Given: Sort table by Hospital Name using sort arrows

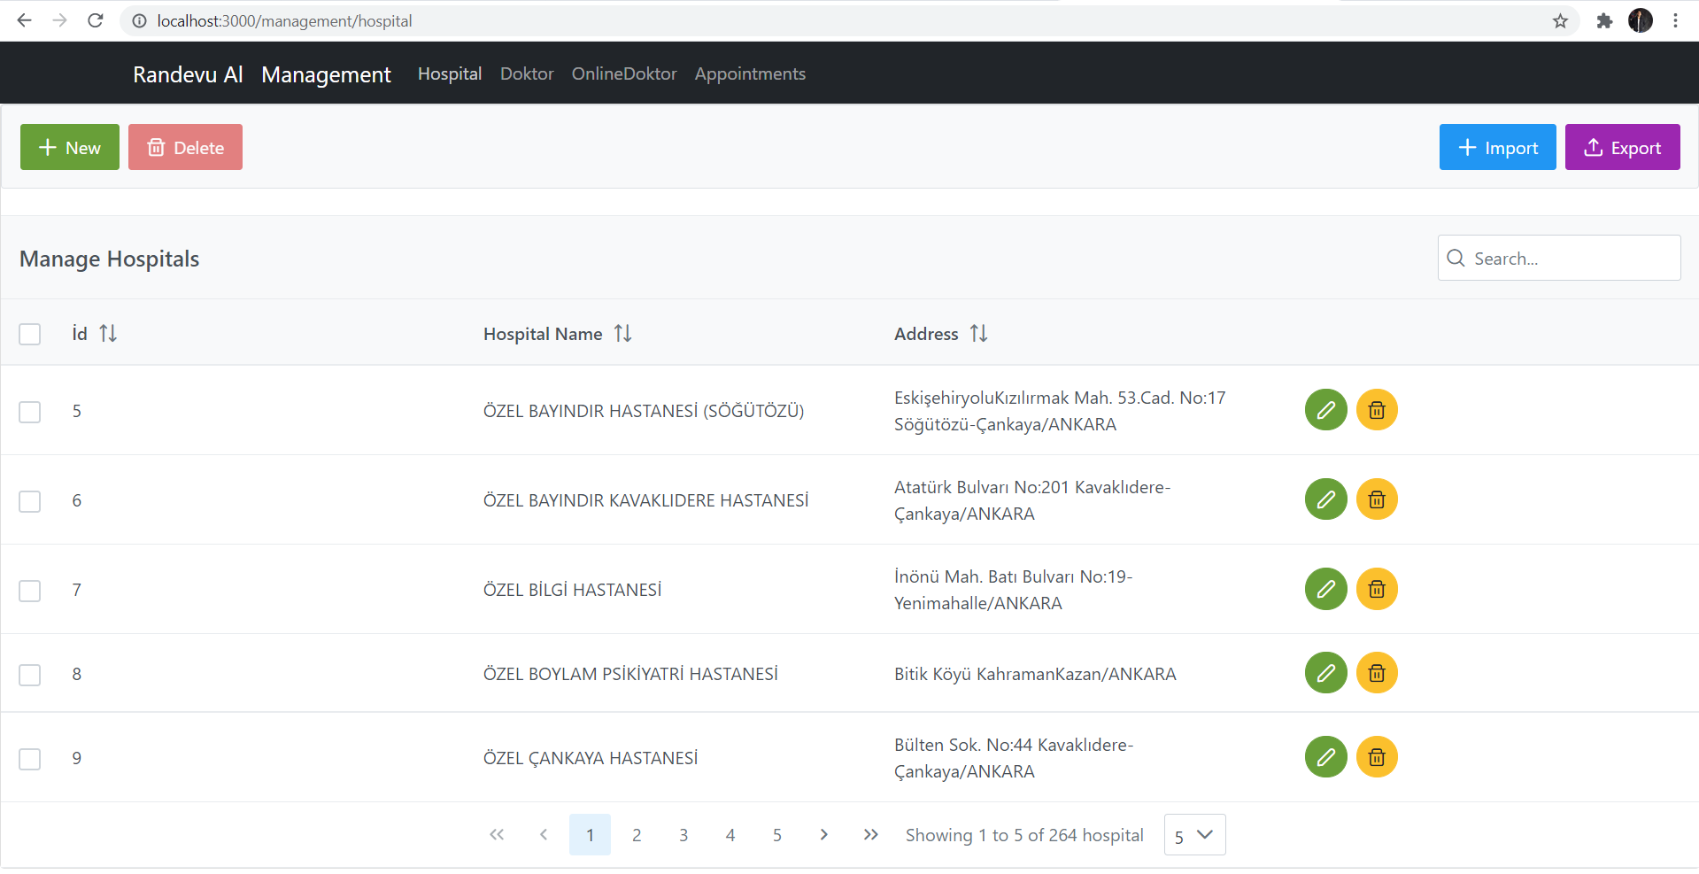Looking at the screenshot, I should point(622,333).
